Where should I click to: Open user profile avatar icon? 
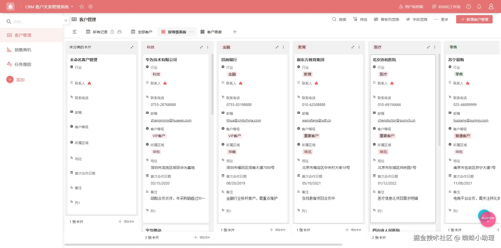[491, 7]
